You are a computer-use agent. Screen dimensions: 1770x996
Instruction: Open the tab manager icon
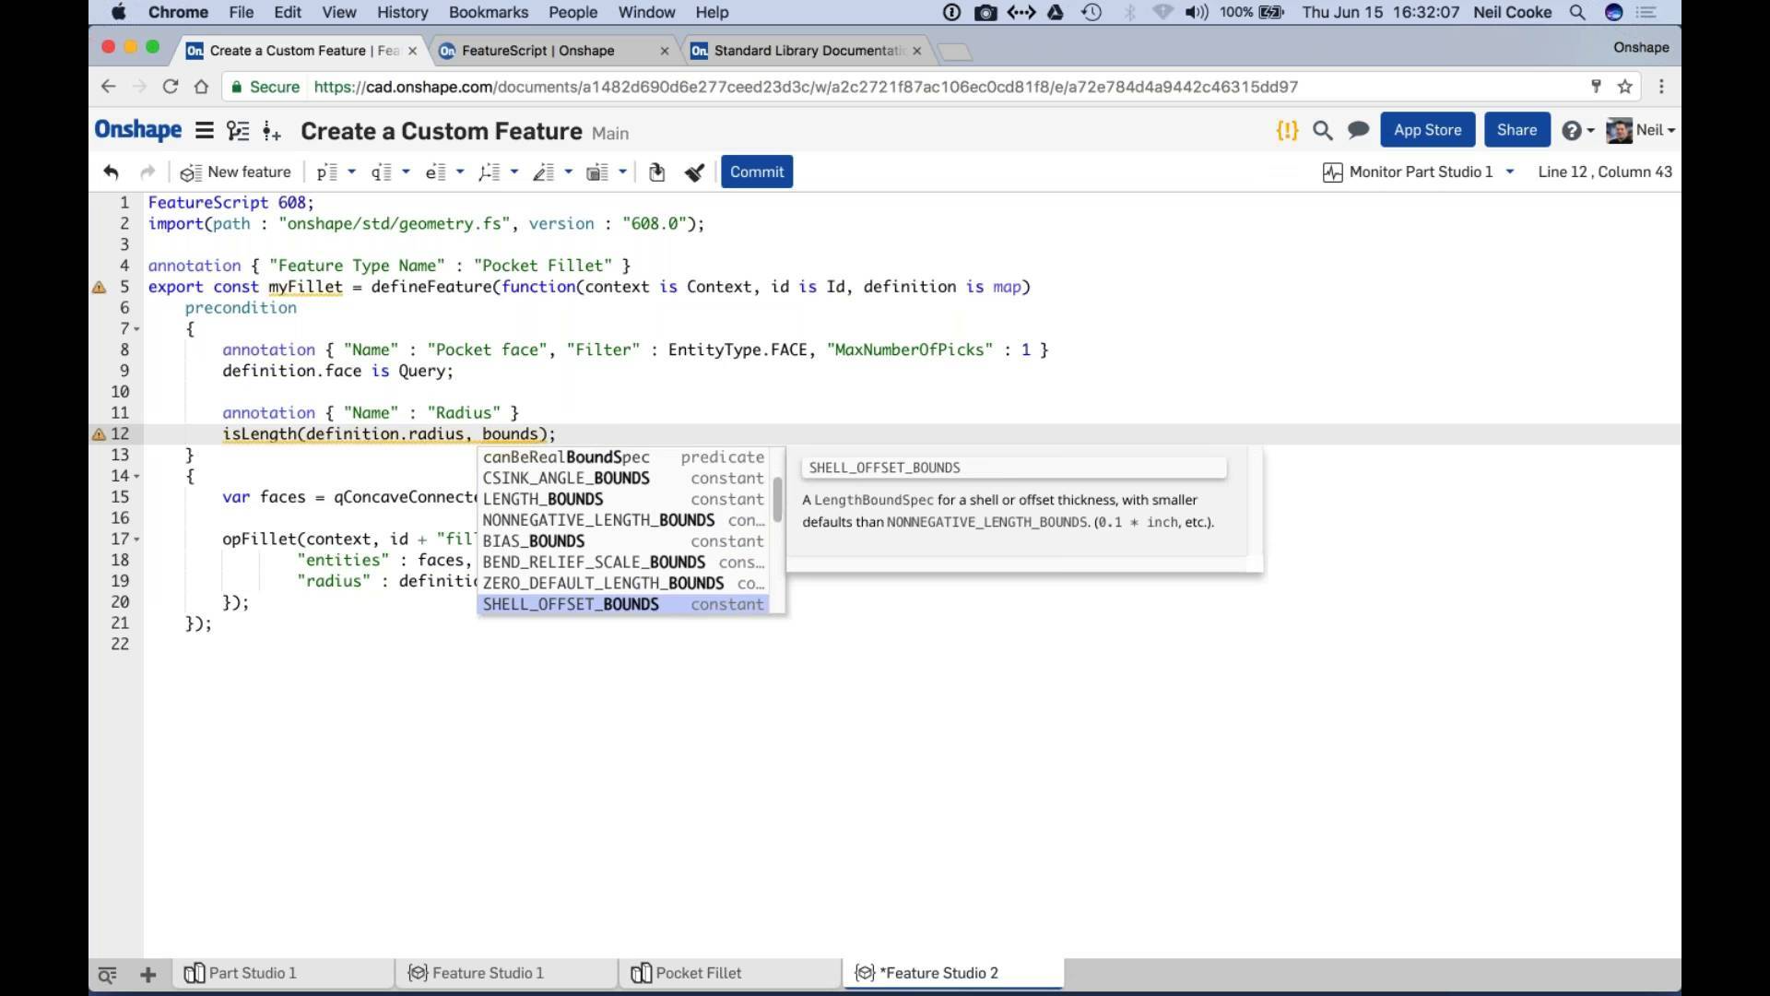(107, 974)
